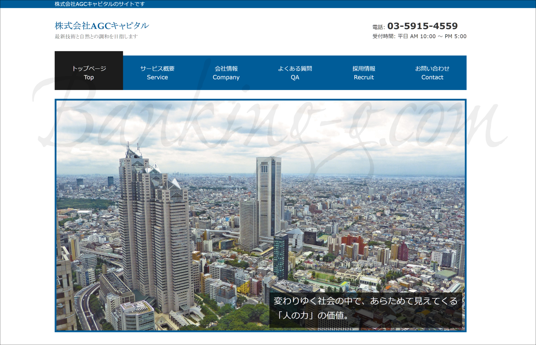
Task: Click the English word Contact in navigation
Action: pos(432,77)
